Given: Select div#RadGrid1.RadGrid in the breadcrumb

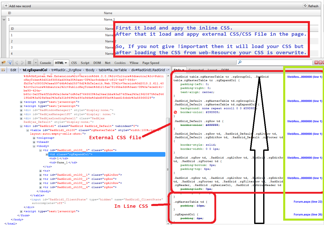Looking at the screenshot, I should tap(148, 70).
